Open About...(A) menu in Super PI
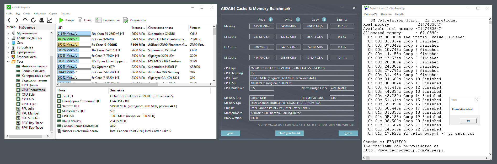 coord(386,14)
